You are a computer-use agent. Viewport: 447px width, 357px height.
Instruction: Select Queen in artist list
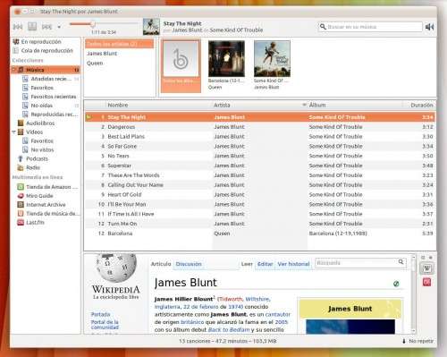(95, 64)
